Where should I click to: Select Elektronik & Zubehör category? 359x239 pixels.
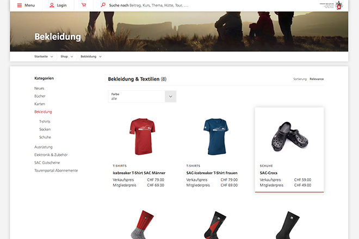tap(51, 155)
